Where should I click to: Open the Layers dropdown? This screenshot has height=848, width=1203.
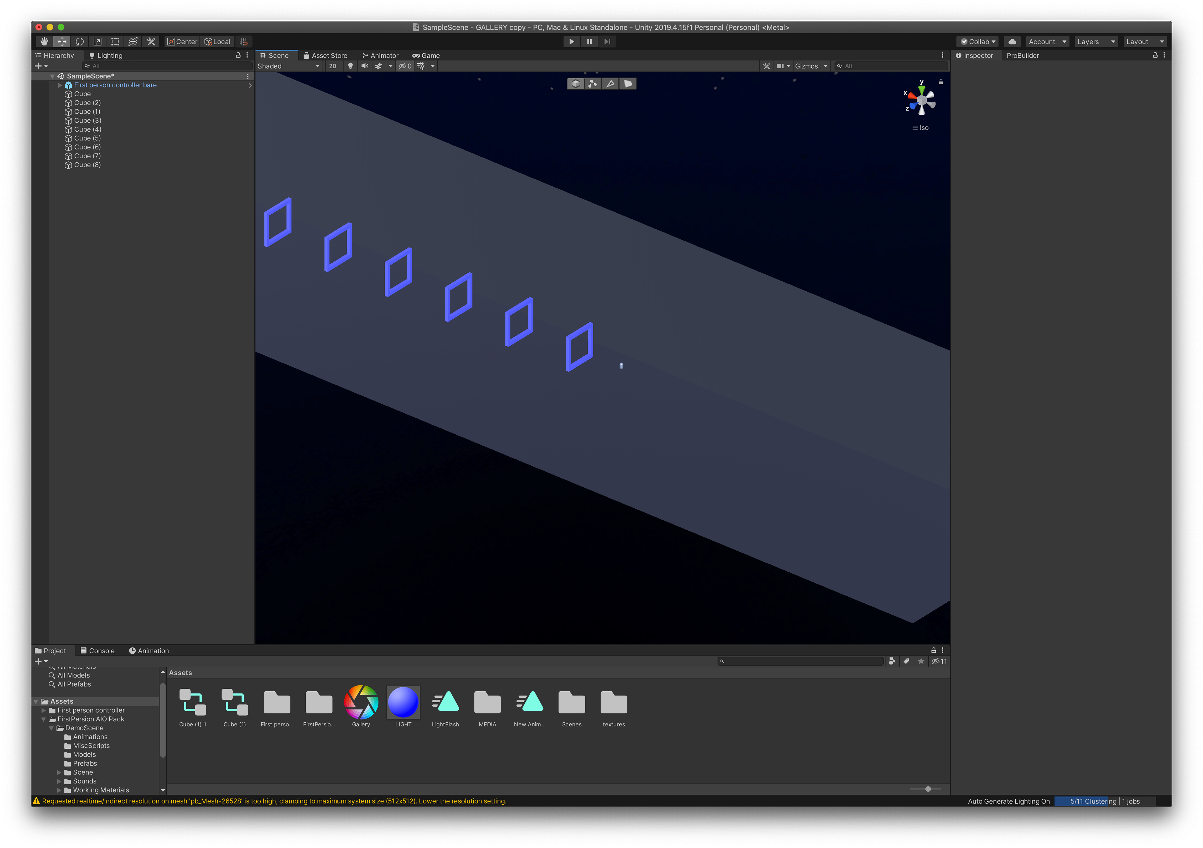1096,41
